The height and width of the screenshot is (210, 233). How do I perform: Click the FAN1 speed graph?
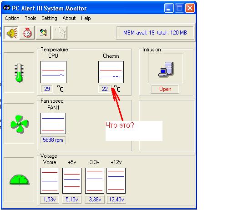click(53, 123)
